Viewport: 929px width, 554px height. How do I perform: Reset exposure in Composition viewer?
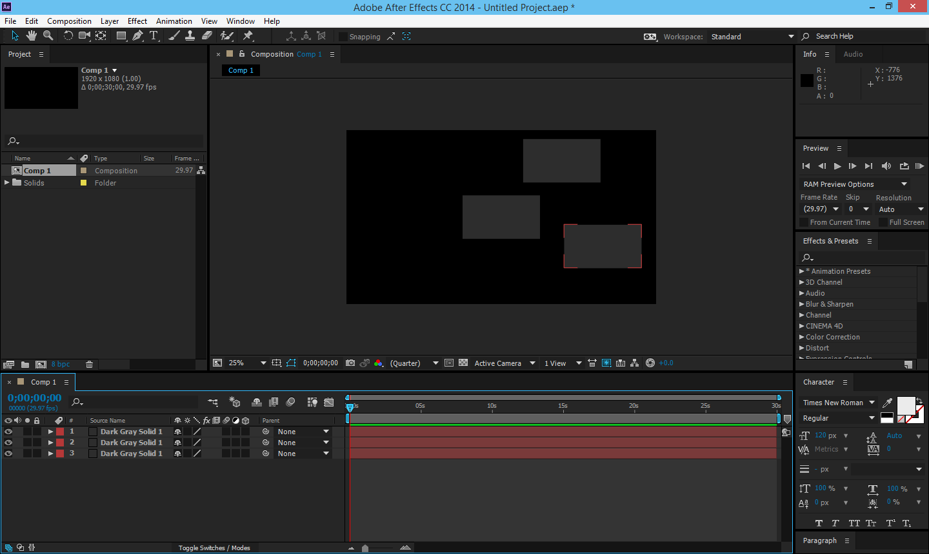coord(650,363)
